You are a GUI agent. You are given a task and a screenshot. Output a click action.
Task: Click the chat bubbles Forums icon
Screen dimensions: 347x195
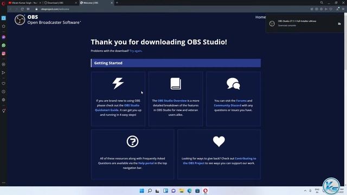tap(233, 83)
